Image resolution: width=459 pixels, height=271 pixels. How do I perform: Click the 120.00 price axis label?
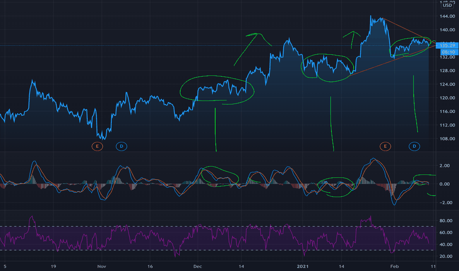pyautogui.click(x=447, y=98)
